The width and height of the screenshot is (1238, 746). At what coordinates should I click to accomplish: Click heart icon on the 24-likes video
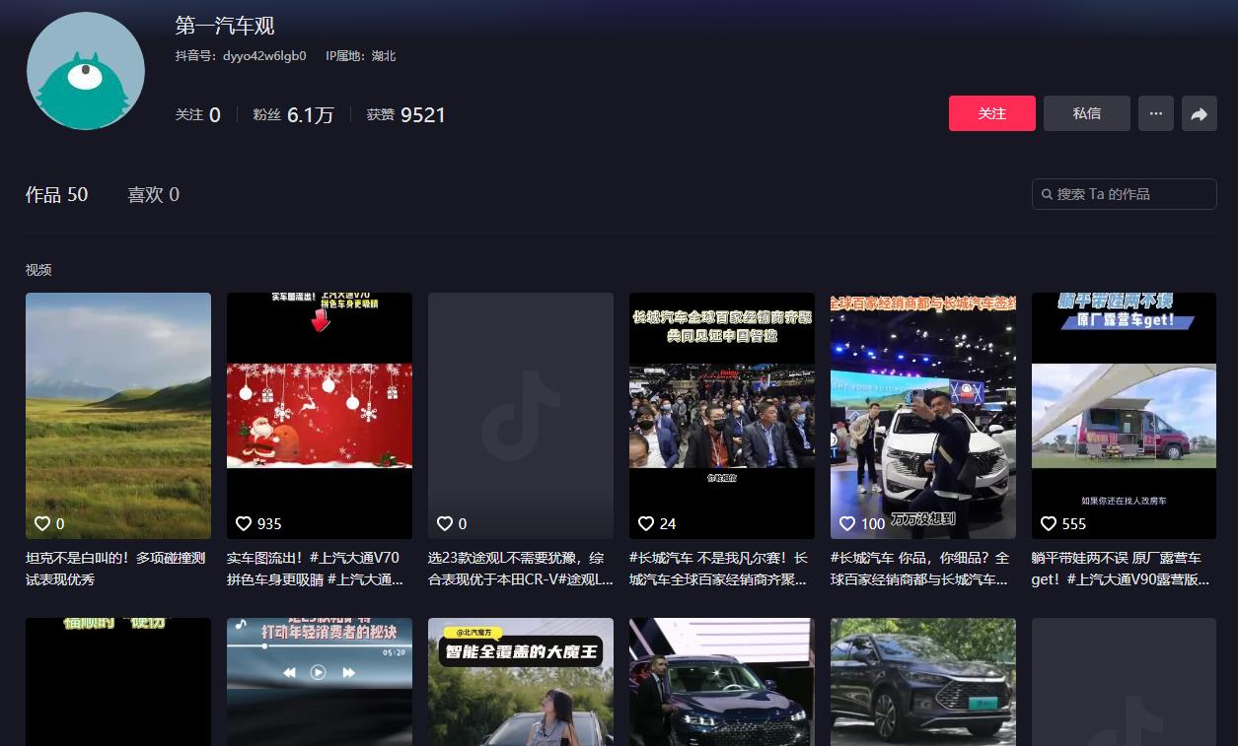(x=646, y=523)
